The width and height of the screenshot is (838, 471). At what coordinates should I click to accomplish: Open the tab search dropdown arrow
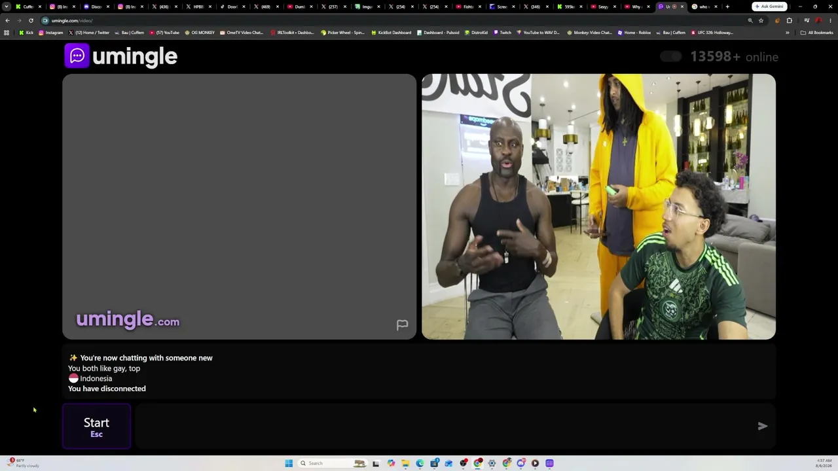click(x=7, y=7)
